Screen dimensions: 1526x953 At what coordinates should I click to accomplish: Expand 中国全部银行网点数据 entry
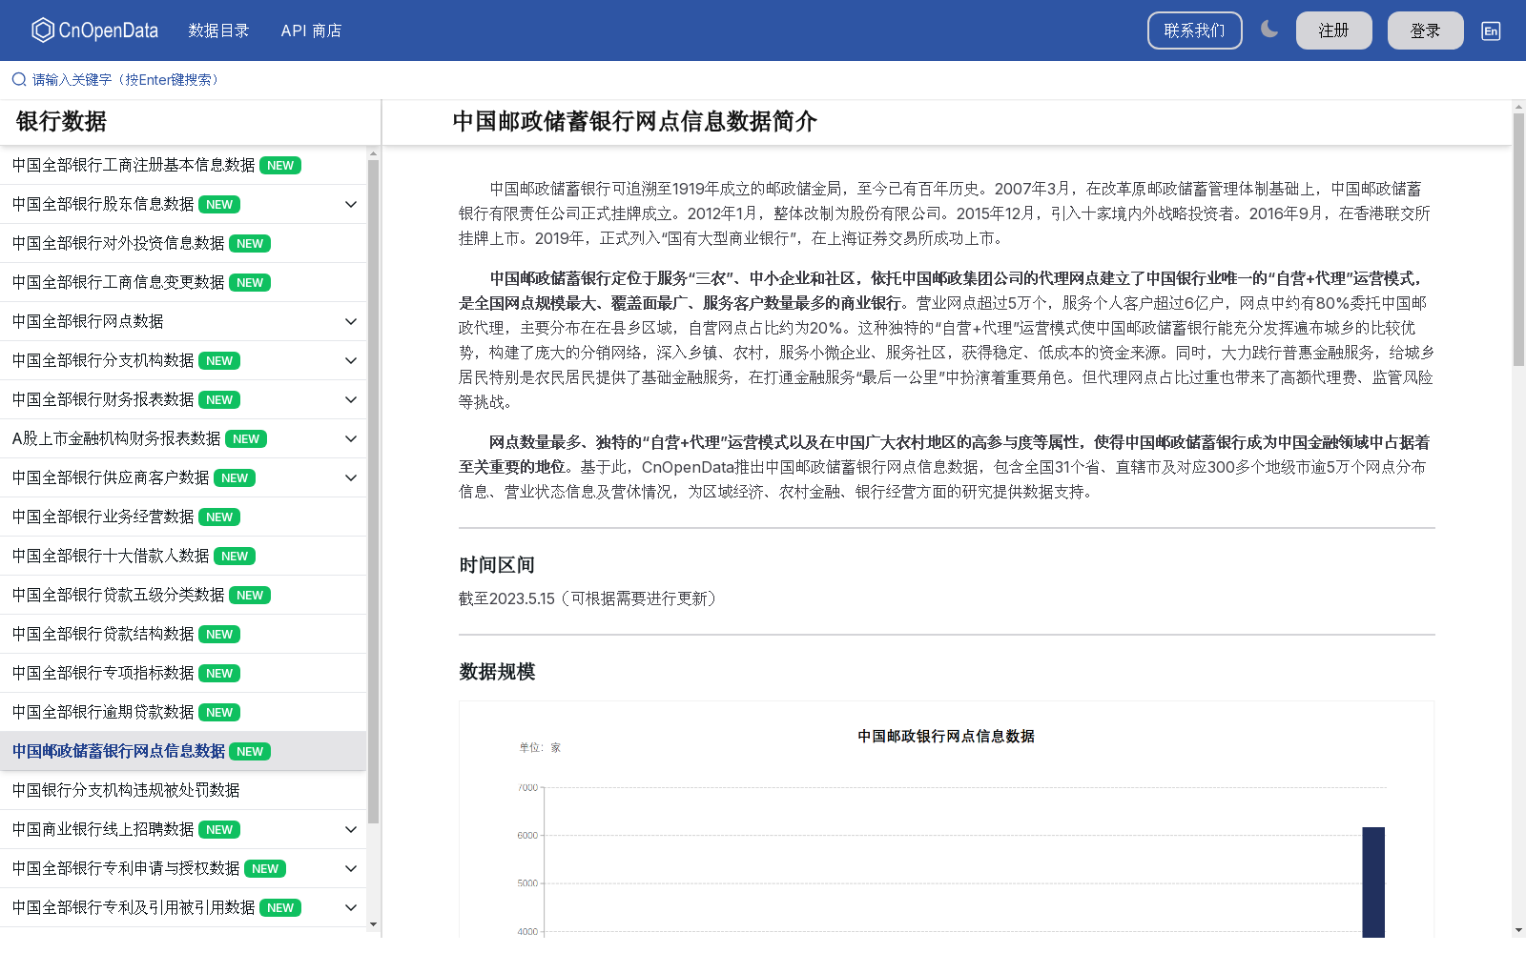350,321
